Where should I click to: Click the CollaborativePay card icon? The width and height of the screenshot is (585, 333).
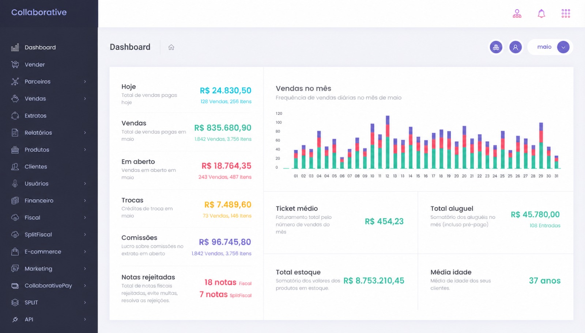15,286
